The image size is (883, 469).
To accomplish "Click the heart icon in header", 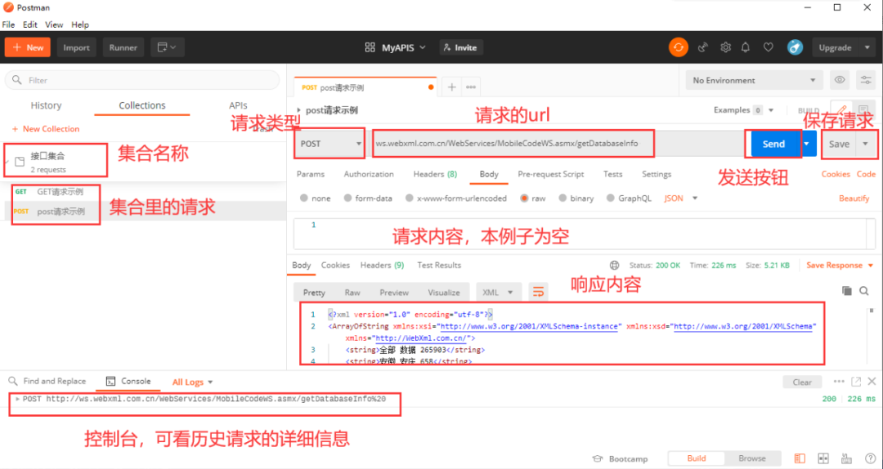I will [x=768, y=47].
